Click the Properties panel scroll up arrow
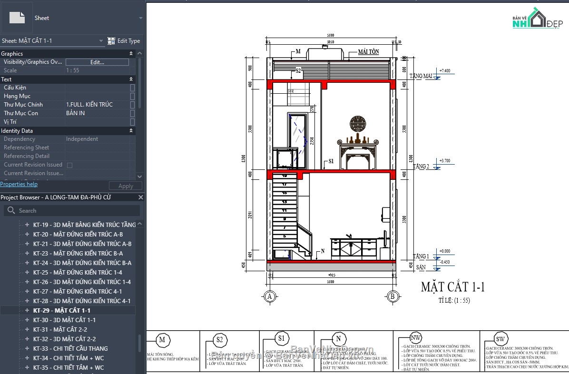This screenshot has width=569, height=374. point(140,53)
